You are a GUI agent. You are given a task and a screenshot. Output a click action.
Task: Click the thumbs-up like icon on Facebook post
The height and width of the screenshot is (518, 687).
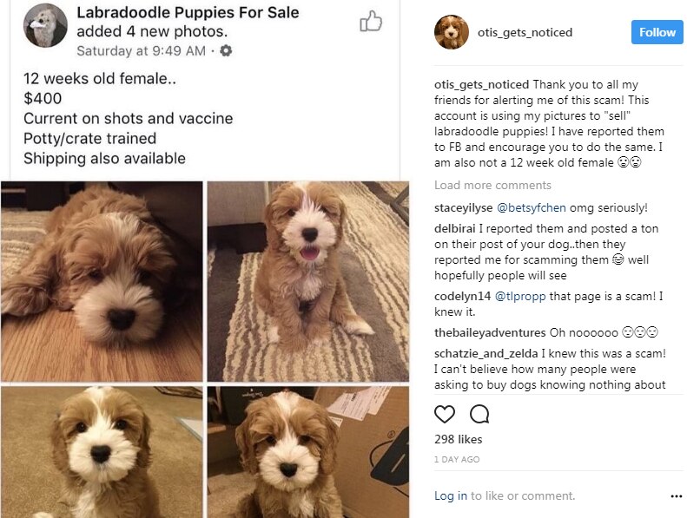click(x=371, y=21)
